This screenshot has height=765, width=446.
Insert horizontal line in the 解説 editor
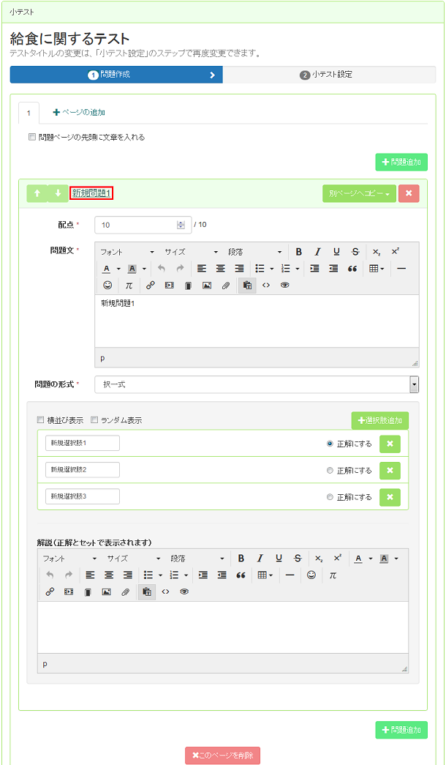pyautogui.click(x=290, y=575)
